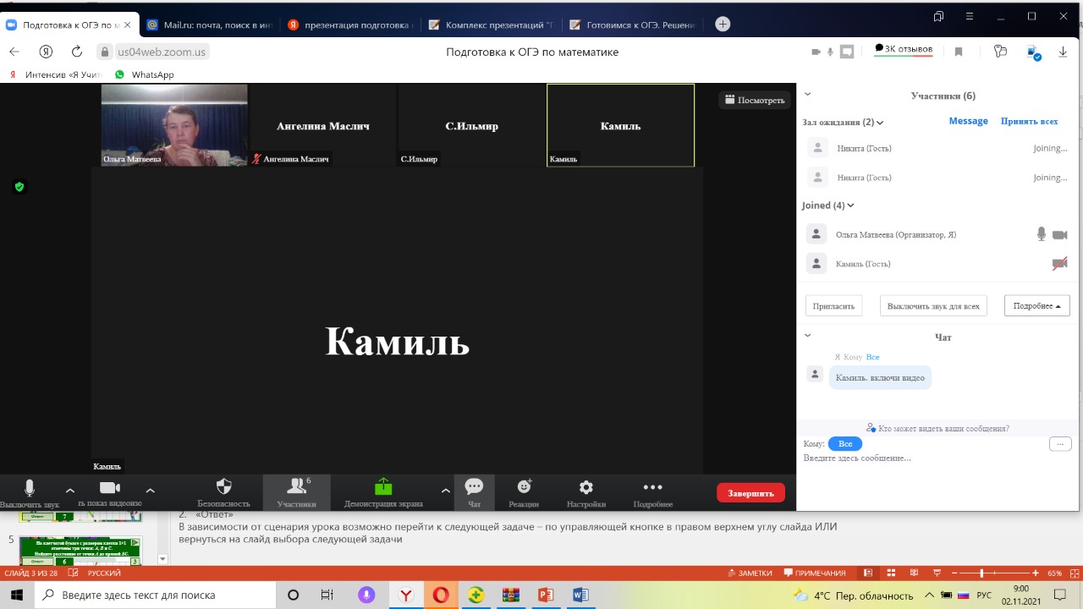Open the Подробнее three-dots toolbar menu
1083x609 pixels.
[x=652, y=487]
